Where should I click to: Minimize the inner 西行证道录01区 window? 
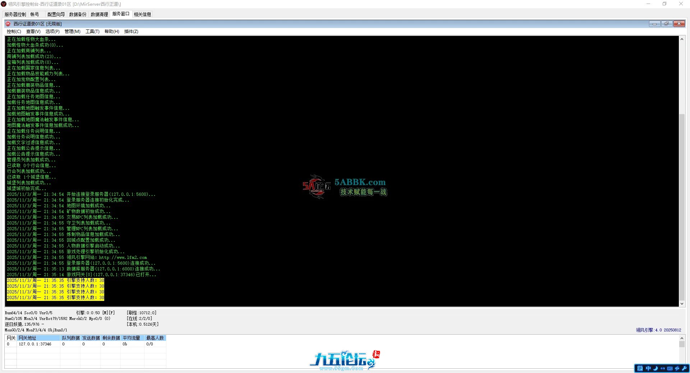pyautogui.click(x=654, y=24)
